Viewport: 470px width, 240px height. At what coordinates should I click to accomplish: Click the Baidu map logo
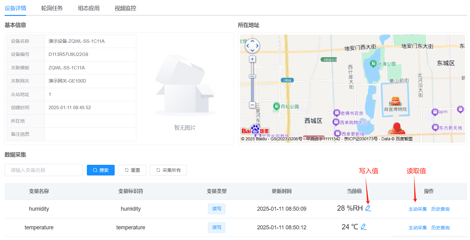pos(255,131)
